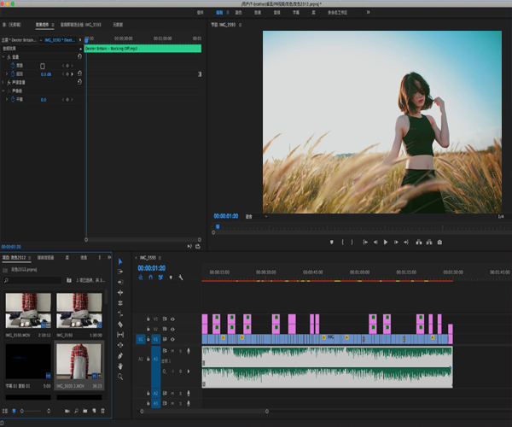Toggle sequence nest insert mode button
This screenshot has height=427, width=512.
pyautogui.click(x=141, y=278)
